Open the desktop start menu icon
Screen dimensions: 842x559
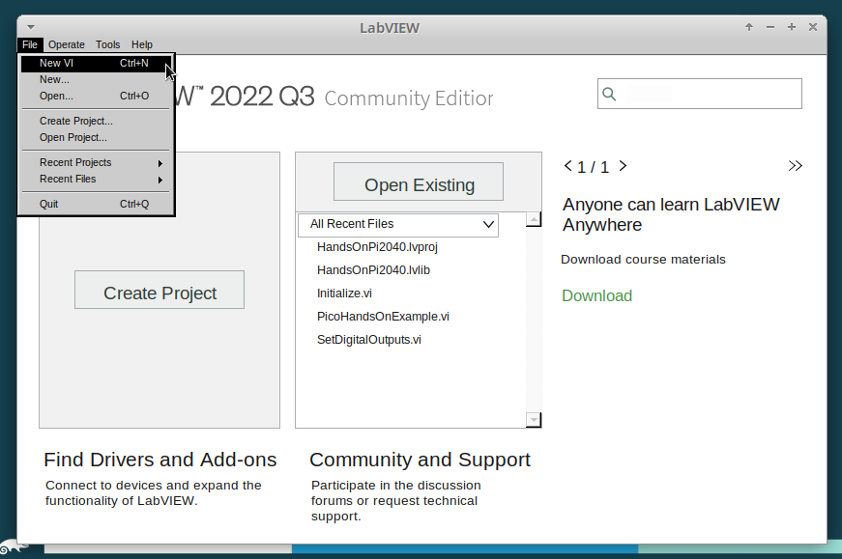tap(12, 548)
